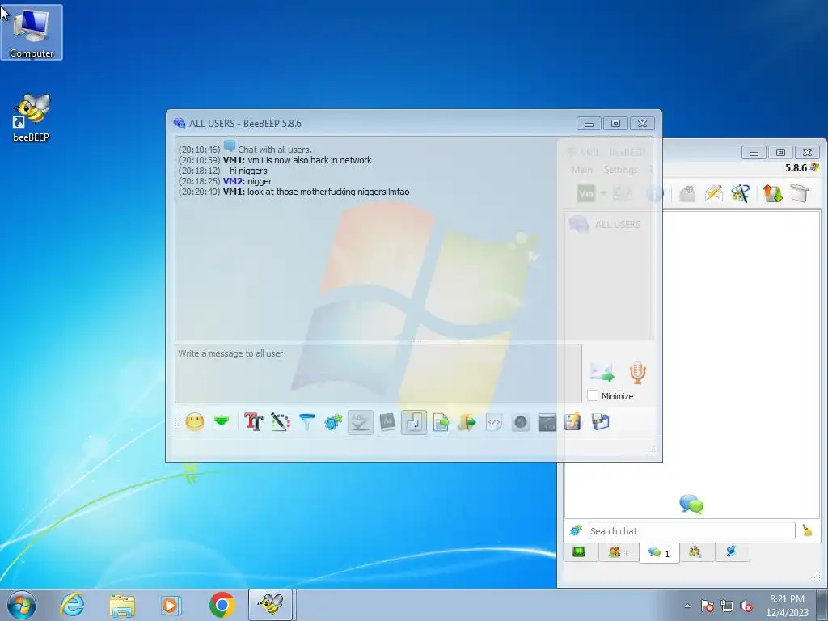Viewport: 828px width, 621px height.
Task: Open Windows Media Player taskbar icon
Action: [x=171, y=605]
